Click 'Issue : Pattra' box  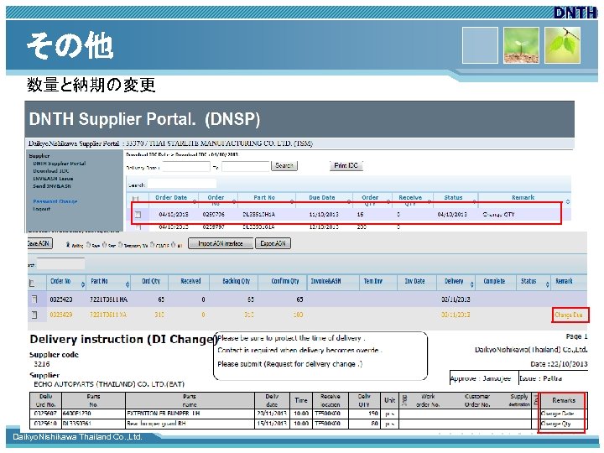tap(553, 378)
